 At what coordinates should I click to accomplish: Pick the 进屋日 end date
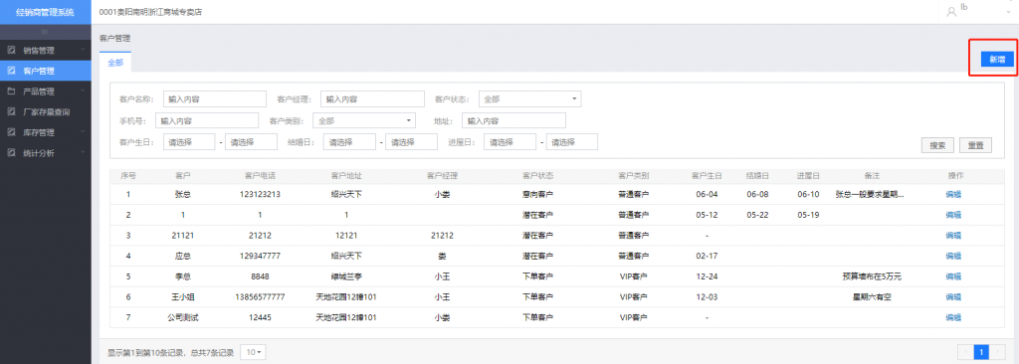(x=572, y=141)
